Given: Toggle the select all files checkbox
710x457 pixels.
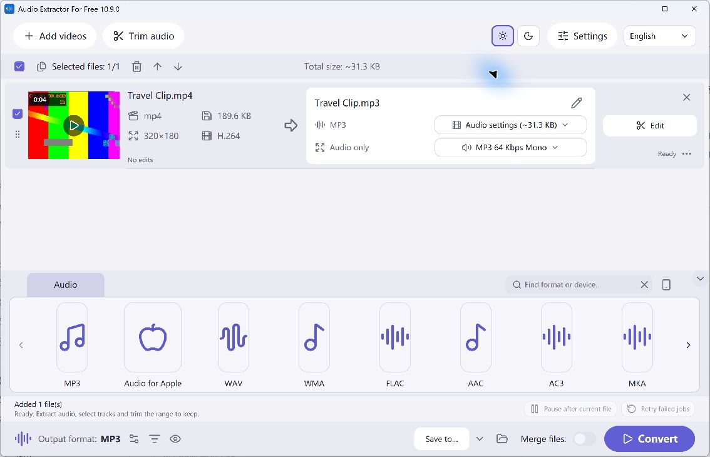Looking at the screenshot, I should [19, 66].
